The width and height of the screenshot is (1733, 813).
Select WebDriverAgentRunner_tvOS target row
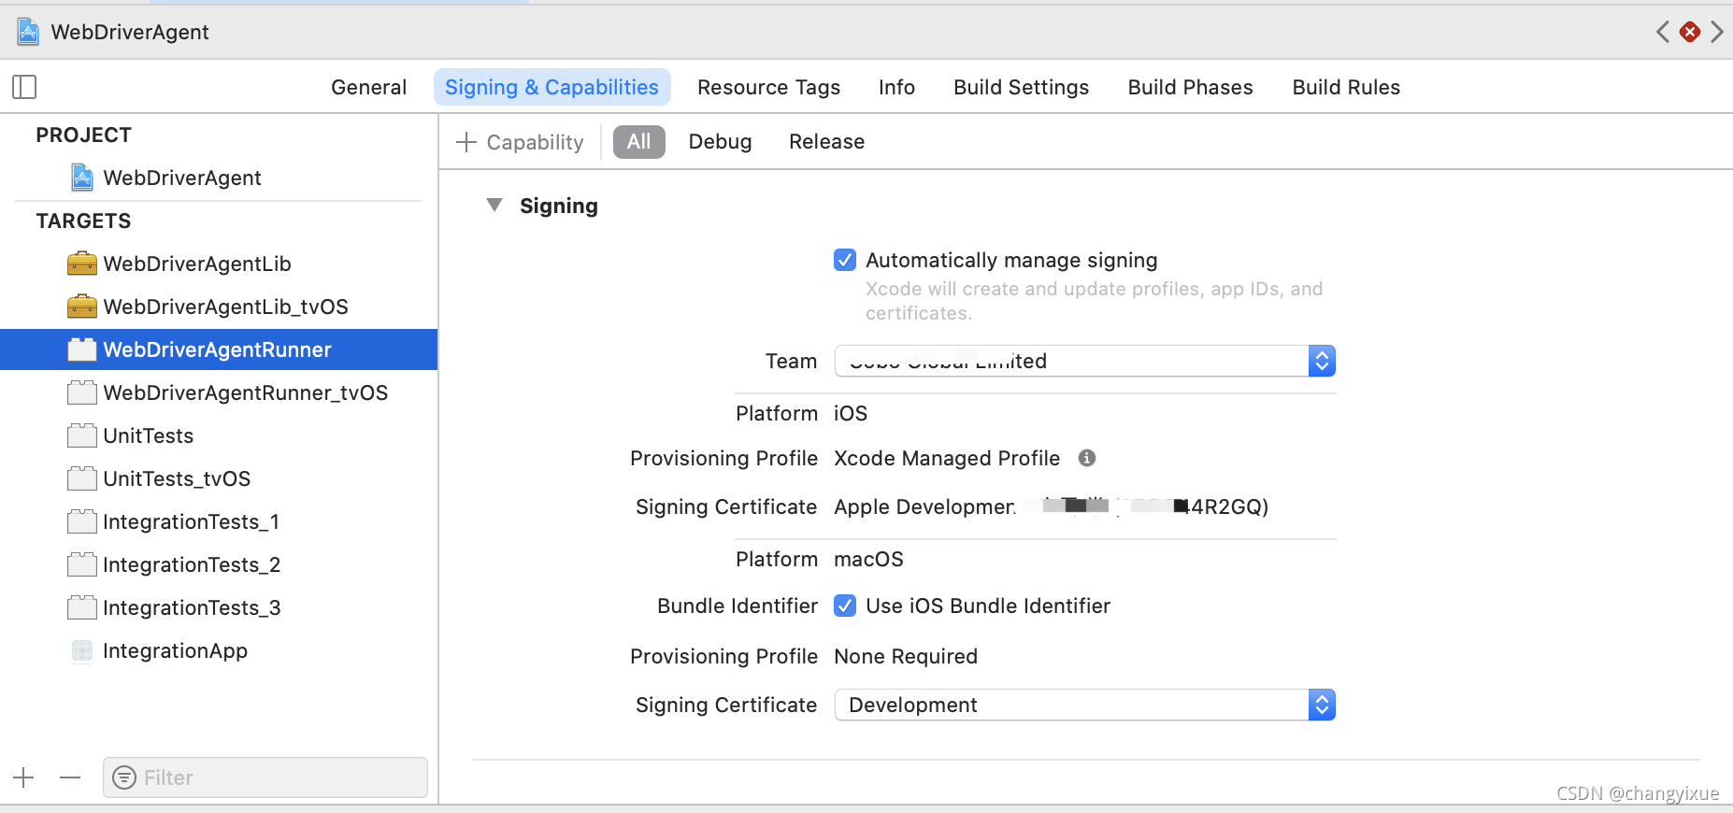(x=219, y=392)
